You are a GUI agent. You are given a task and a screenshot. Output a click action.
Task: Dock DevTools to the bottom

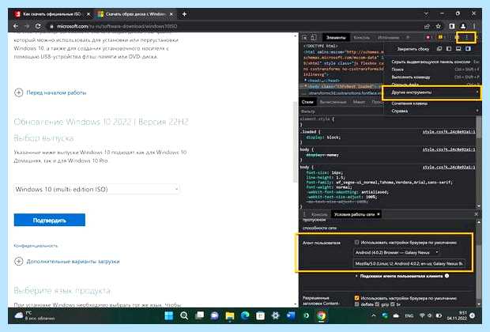coord(458,49)
